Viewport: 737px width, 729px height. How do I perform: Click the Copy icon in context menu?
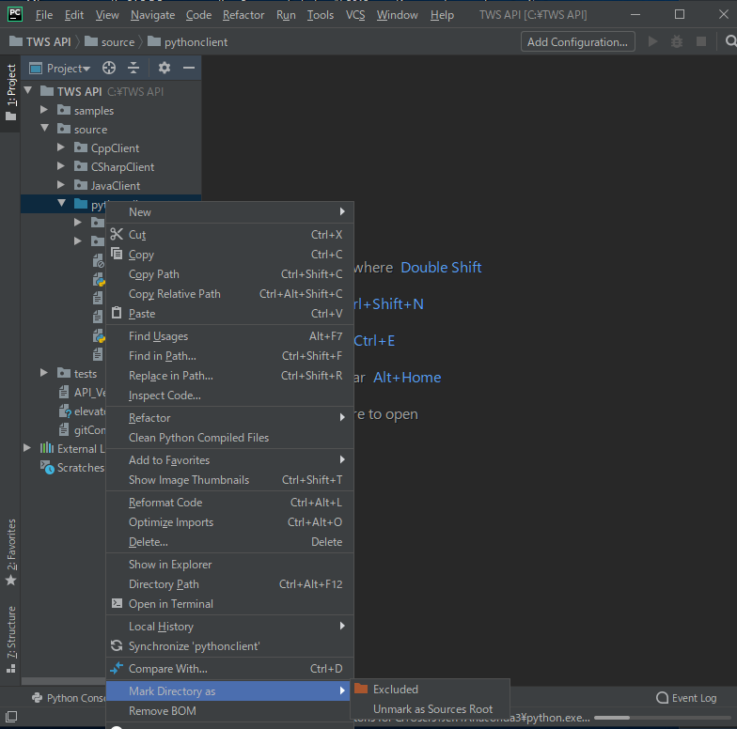pos(117,254)
